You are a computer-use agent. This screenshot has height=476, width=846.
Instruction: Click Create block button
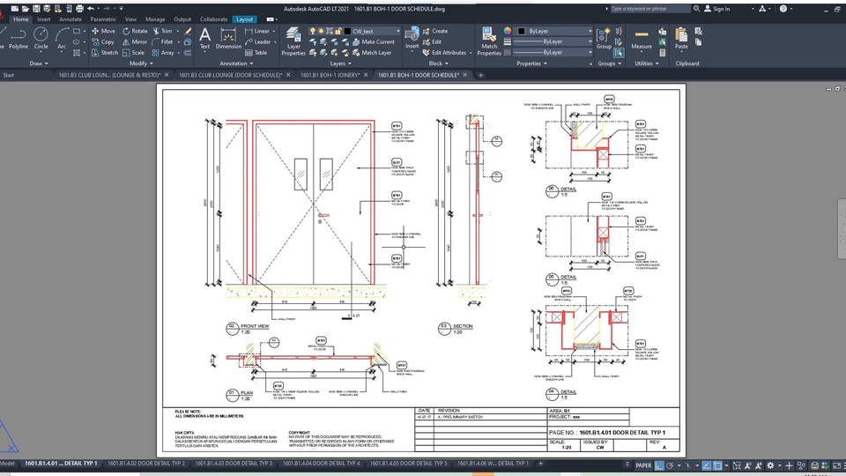click(x=434, y=32)
